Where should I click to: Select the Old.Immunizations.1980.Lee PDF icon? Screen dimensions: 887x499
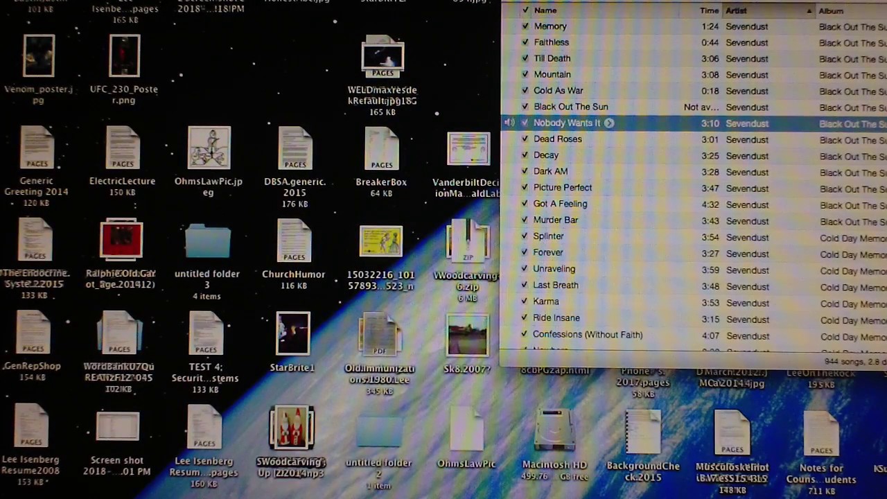click(380, 335)
